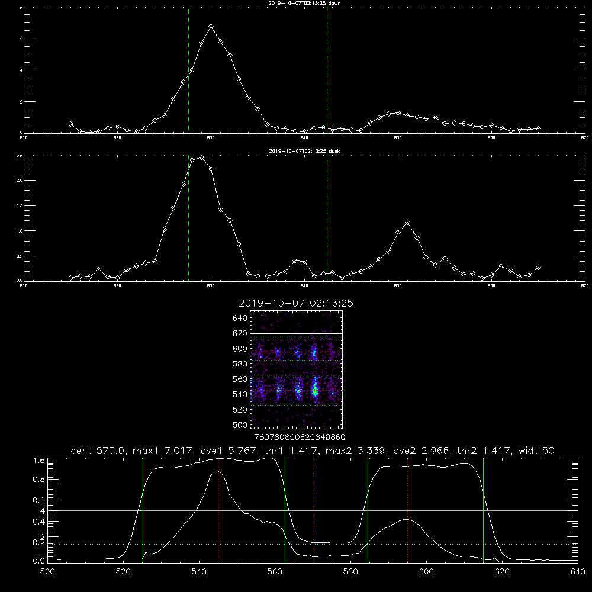The height and width of the screenshot is (592, 592).
Task: Click bottom plot y-axis label 0.6
Action: (39, 500)
